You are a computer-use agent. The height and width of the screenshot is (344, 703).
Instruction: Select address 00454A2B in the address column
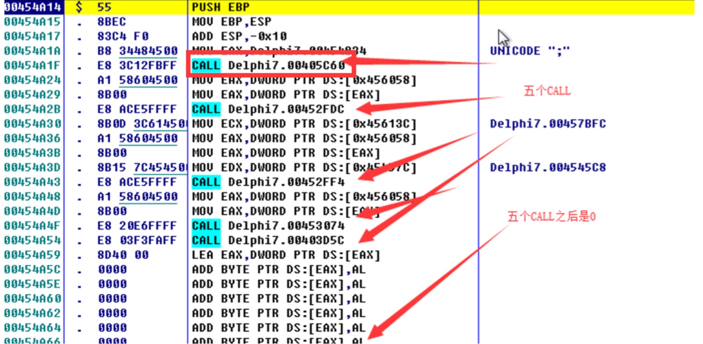pyautogui.click(x=32, y=109)
